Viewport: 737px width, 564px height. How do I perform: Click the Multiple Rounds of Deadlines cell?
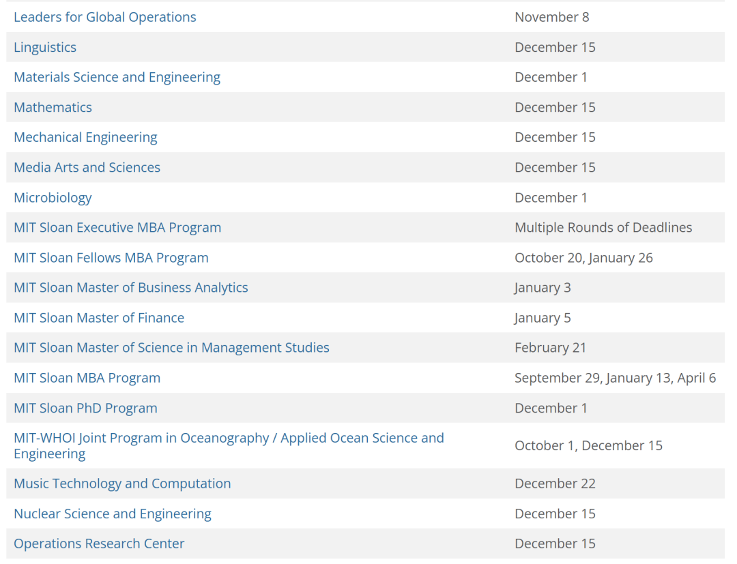click(603, 228)
